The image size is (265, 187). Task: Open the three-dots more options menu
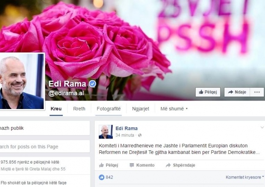(257, 92)
